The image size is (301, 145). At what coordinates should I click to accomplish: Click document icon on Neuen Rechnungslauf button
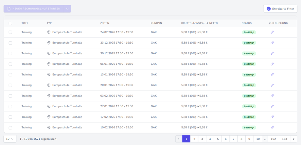tap(9, 9)
